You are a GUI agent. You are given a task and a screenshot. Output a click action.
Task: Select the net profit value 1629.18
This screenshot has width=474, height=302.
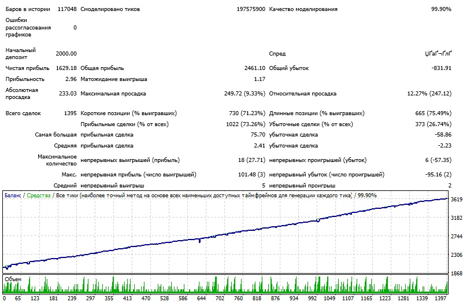click(66, 68)
